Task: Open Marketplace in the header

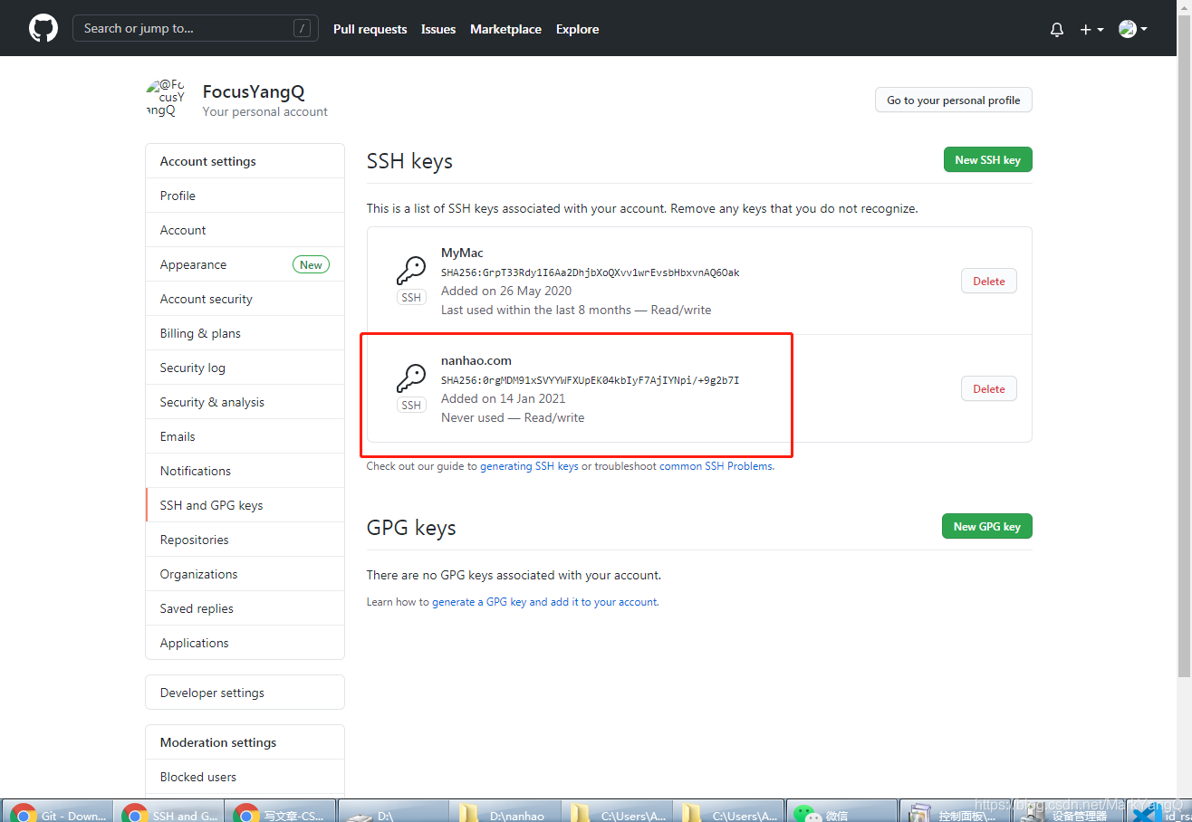Action: pyautogui.click(x=505, y=29)
